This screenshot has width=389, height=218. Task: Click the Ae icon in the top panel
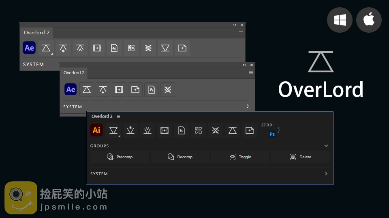pyautogui.click(x=30, y=48)
